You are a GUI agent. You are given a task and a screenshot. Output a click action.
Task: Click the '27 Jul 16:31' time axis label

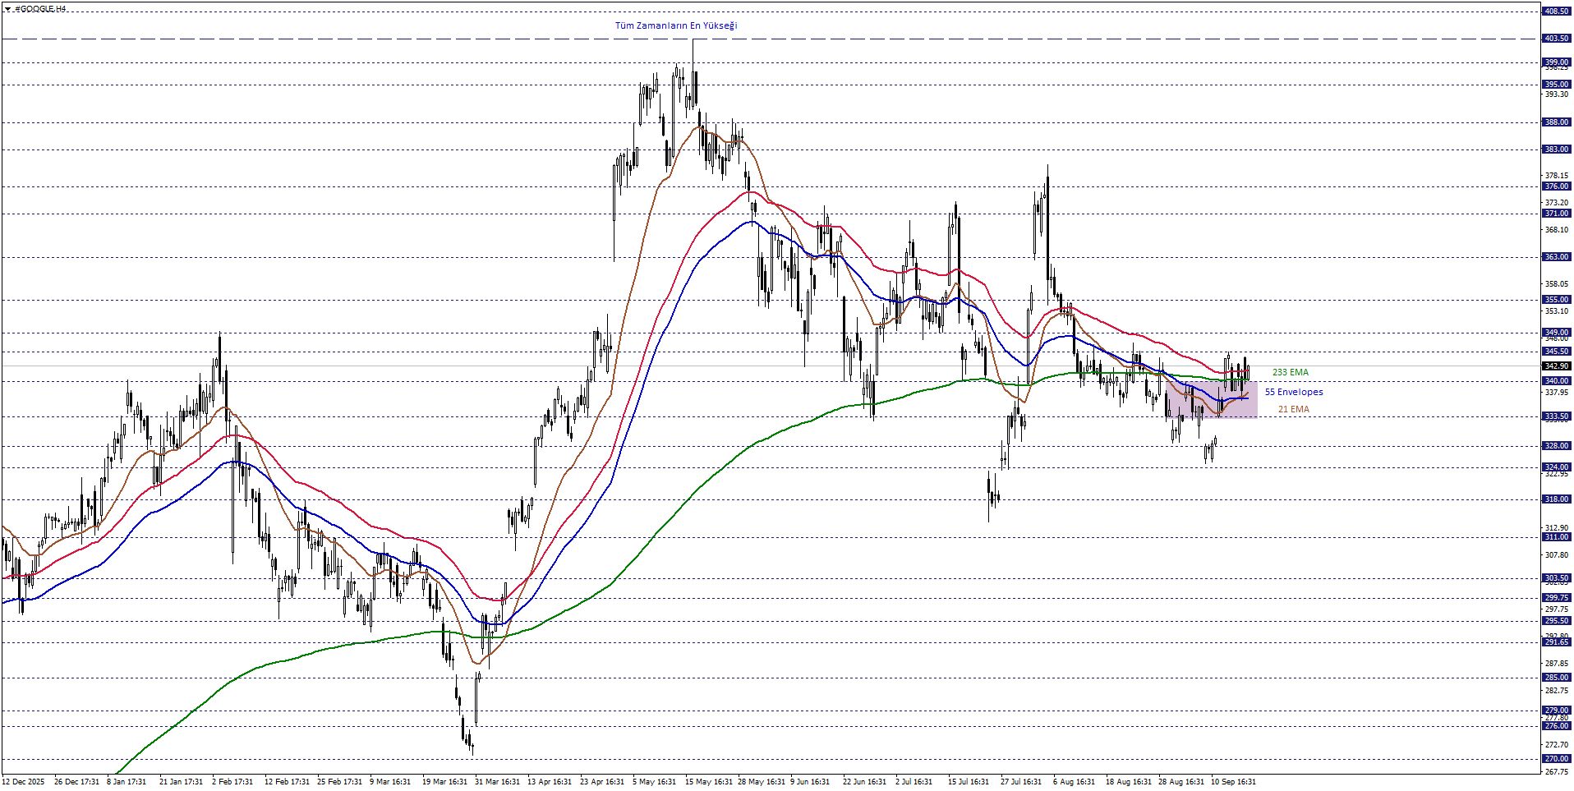1020,782
